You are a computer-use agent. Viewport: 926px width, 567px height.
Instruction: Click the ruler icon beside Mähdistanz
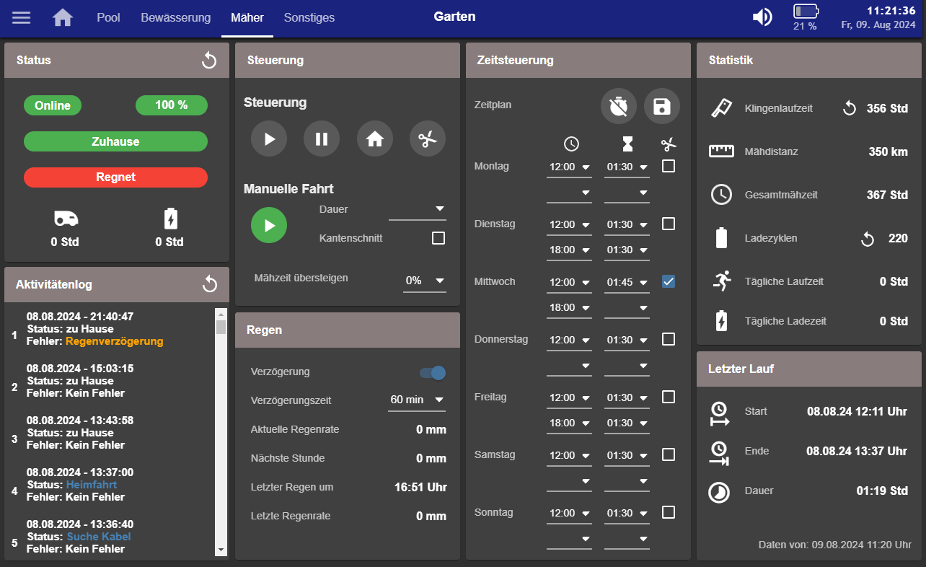click(721, 151)
